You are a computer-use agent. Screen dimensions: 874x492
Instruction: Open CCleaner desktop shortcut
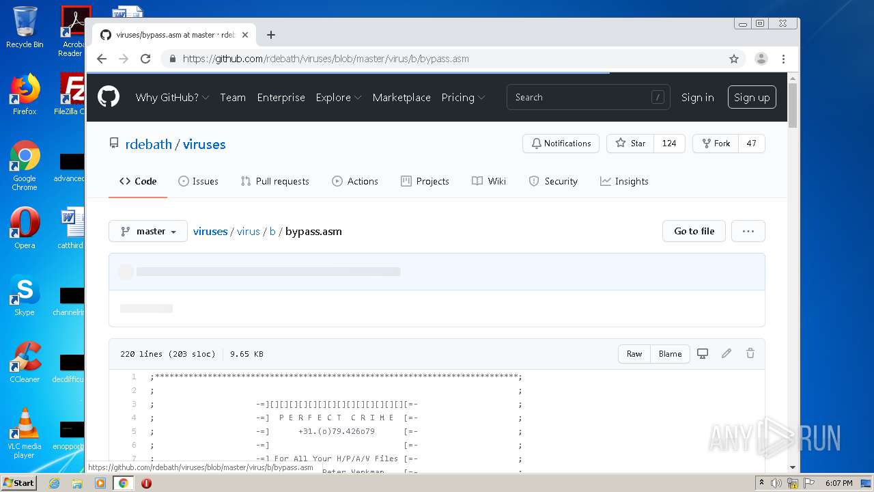(x=25, y=362)
